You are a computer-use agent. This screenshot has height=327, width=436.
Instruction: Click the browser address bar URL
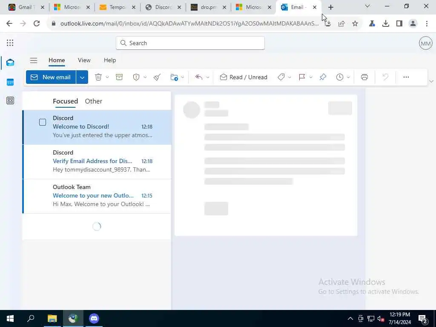click(189, 24)
